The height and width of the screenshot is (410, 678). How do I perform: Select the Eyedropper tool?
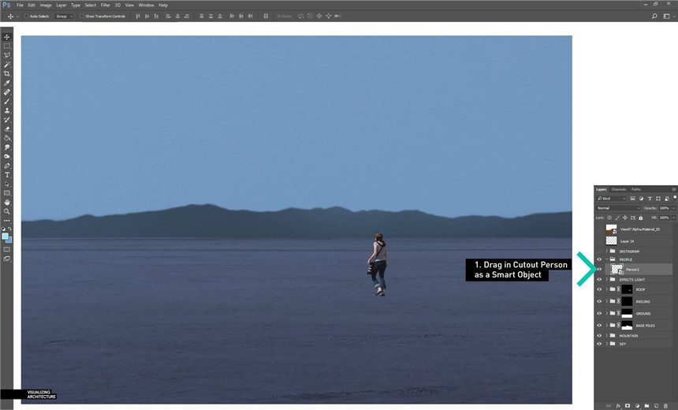point(7,83)
